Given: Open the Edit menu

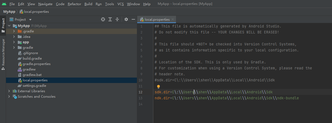Looking at the screenshot, I should 21,4.
